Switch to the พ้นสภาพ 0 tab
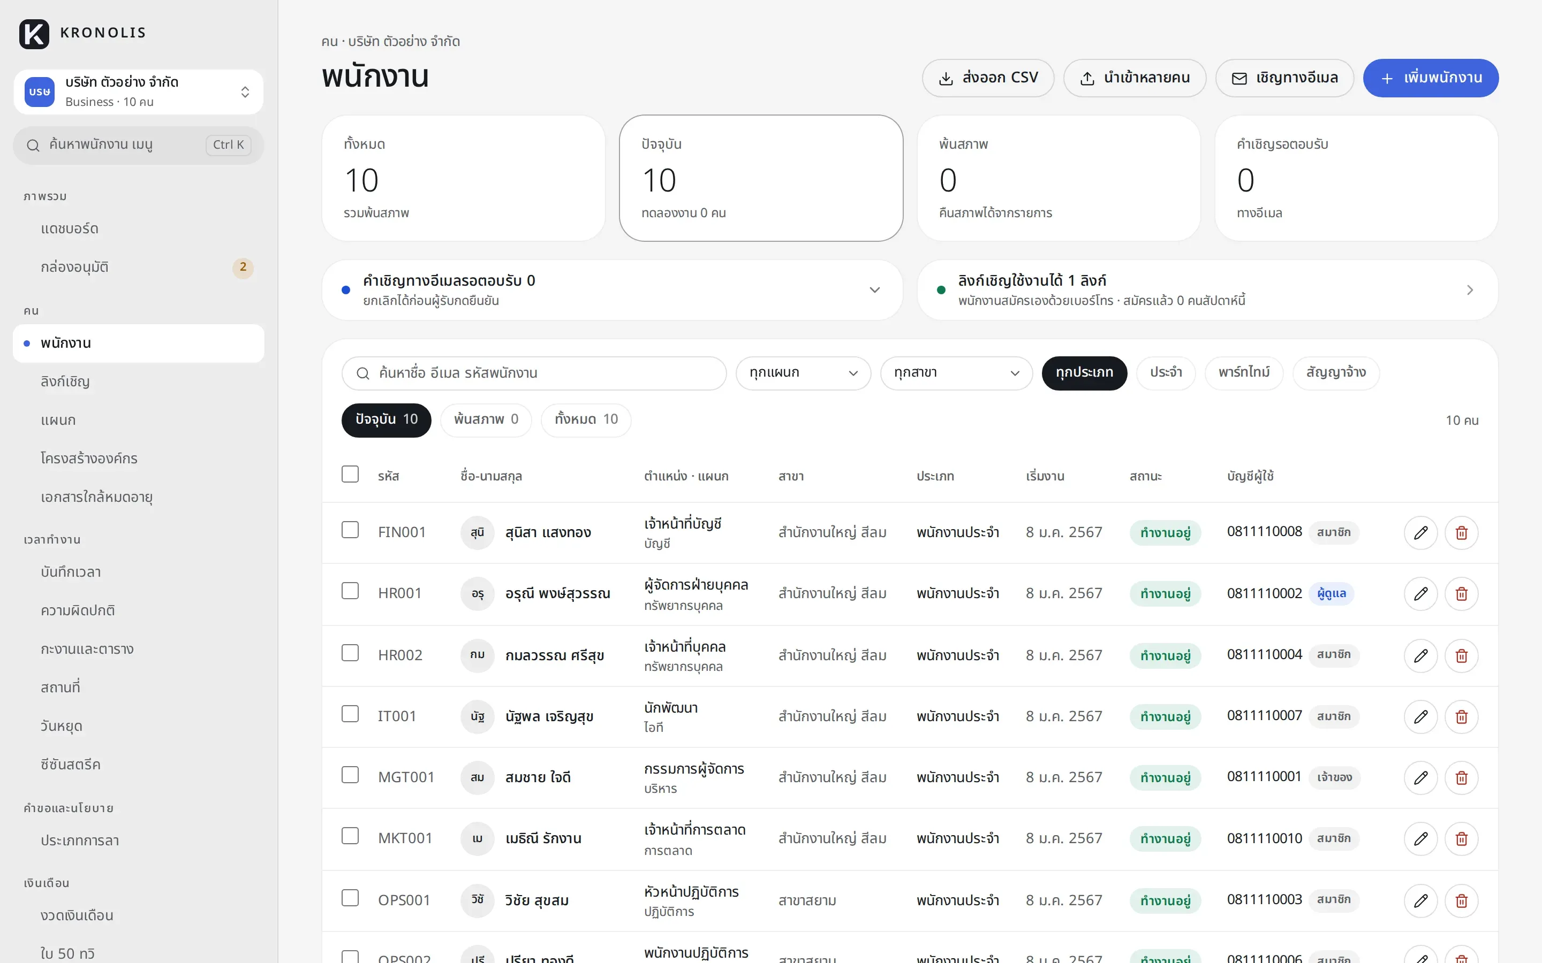This screenshot has width=1542, height=963. click(x=486, y=420)
